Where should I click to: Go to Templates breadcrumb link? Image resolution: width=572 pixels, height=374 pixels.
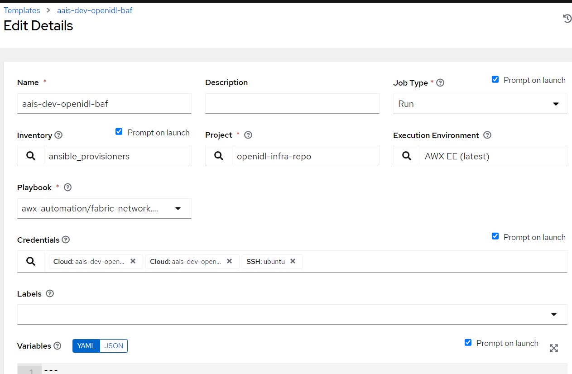[22, 10]
